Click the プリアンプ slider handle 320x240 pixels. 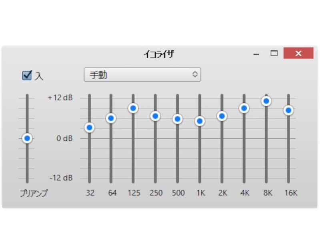click(27, 138)
